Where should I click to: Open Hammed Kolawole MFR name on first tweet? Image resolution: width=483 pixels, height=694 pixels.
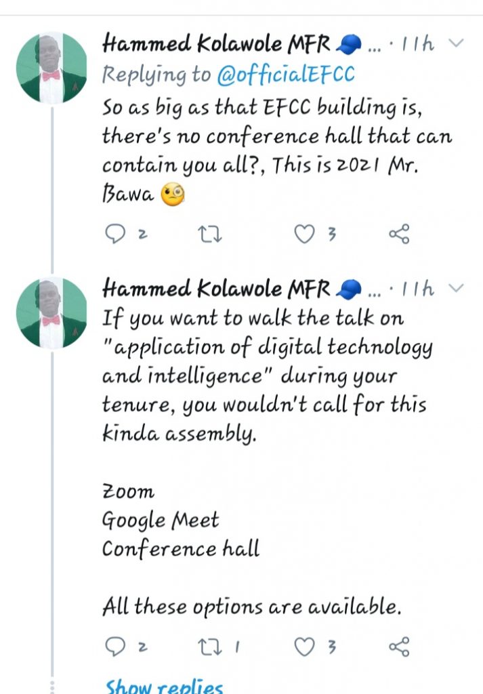click(x=217, y=45)
